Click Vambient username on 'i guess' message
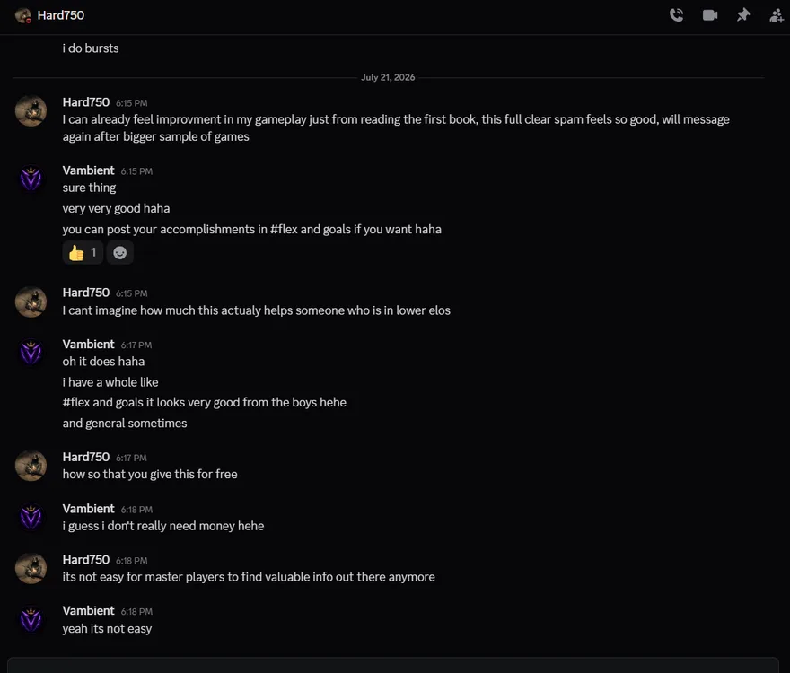The width and height of the screenshot is (790, 673). (88, 509)
